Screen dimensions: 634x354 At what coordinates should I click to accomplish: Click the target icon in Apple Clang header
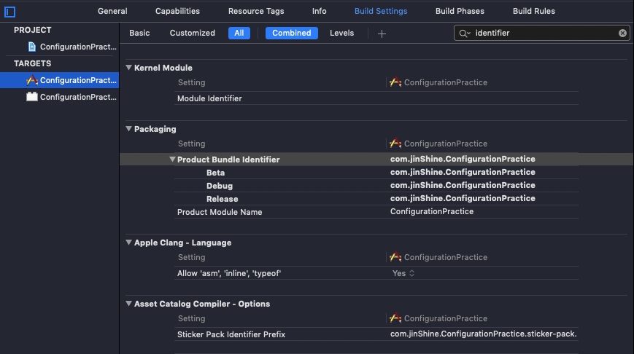(x=395, y=257)
